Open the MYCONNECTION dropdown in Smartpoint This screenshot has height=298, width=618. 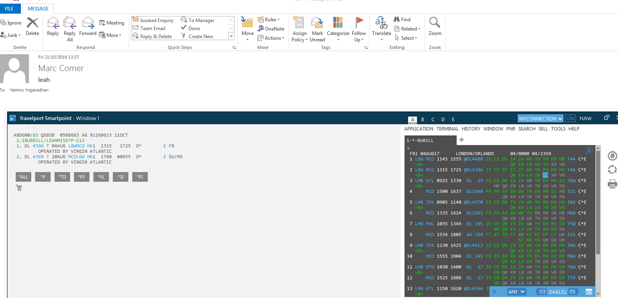tap(540, 118)
